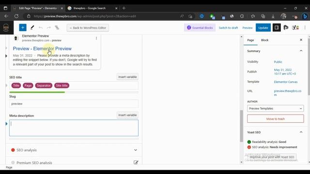Open the Author Preview Templates dropdown
Screen dimensions: 310x174
(276, 108)
